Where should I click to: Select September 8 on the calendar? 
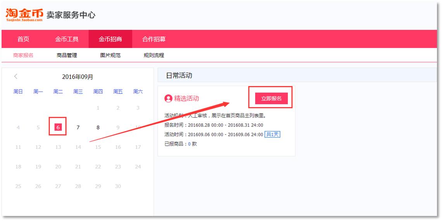98,128
